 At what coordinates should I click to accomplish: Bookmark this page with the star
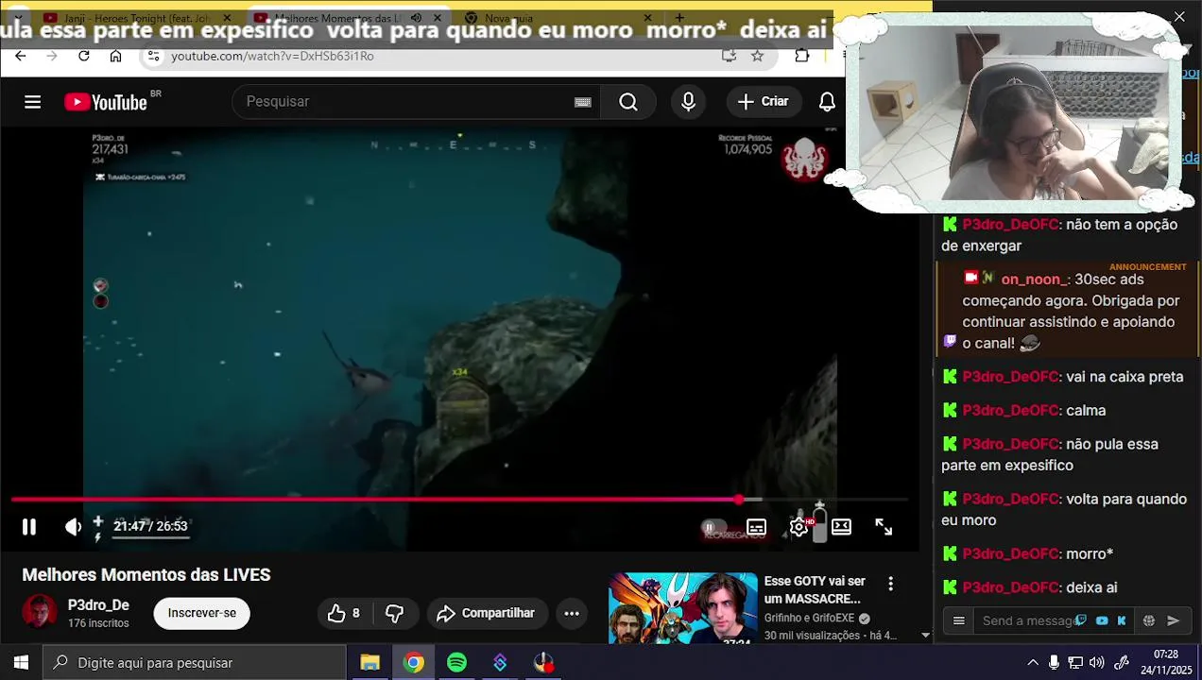[757, 56]
